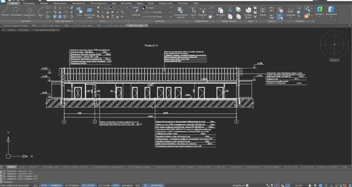This screenshot has width=352, height=187.
Task: Click the scissors Cut icon
Action: coord(230,9)
